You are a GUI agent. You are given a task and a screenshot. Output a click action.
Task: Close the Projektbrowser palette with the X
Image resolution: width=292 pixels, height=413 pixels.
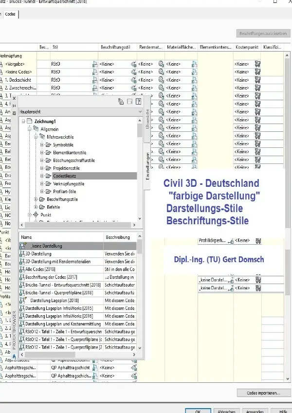coord(14,99)
